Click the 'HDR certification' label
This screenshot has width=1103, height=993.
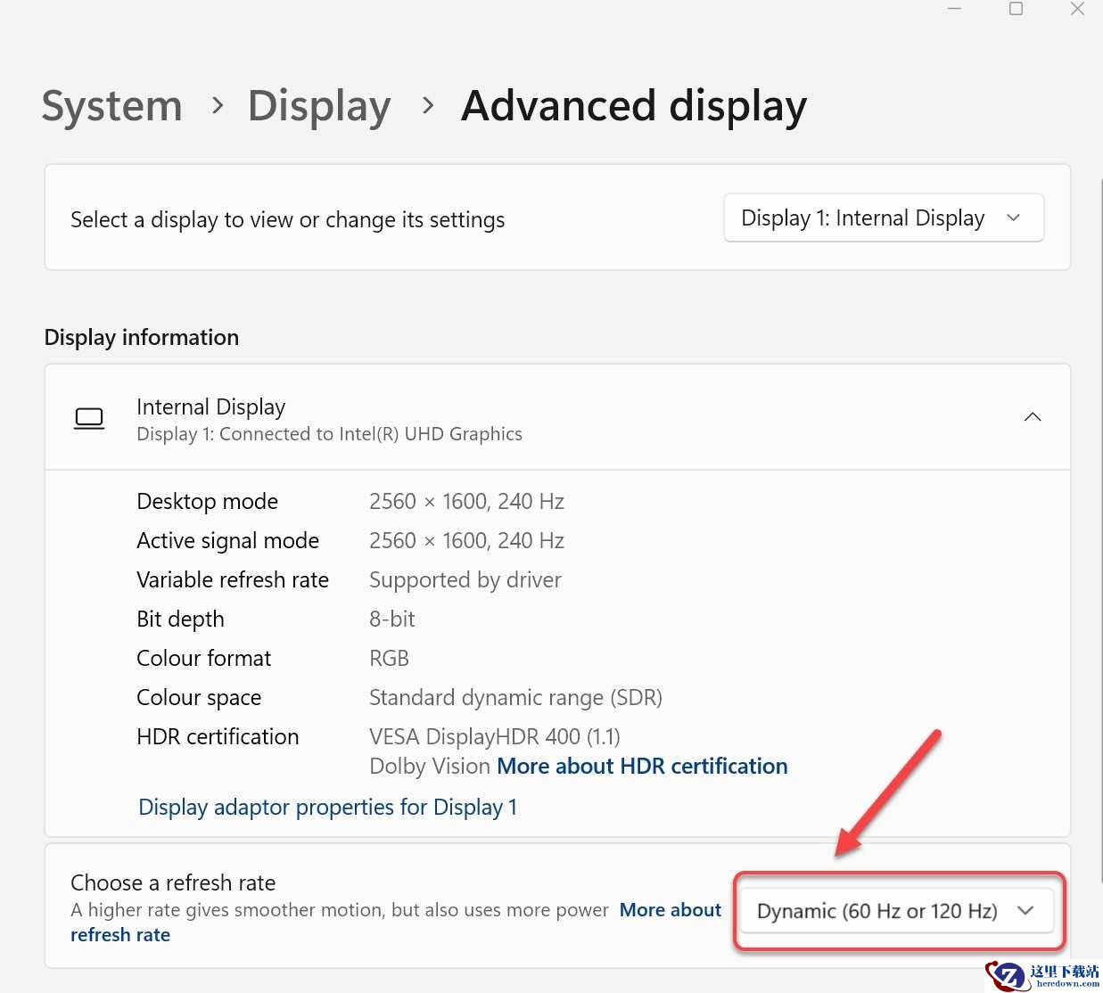[218, 736]
